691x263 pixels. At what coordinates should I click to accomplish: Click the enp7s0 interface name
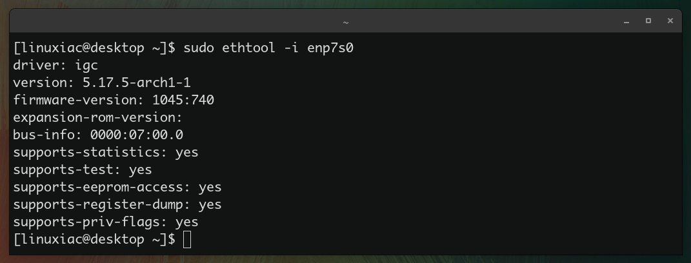point(330,48)
